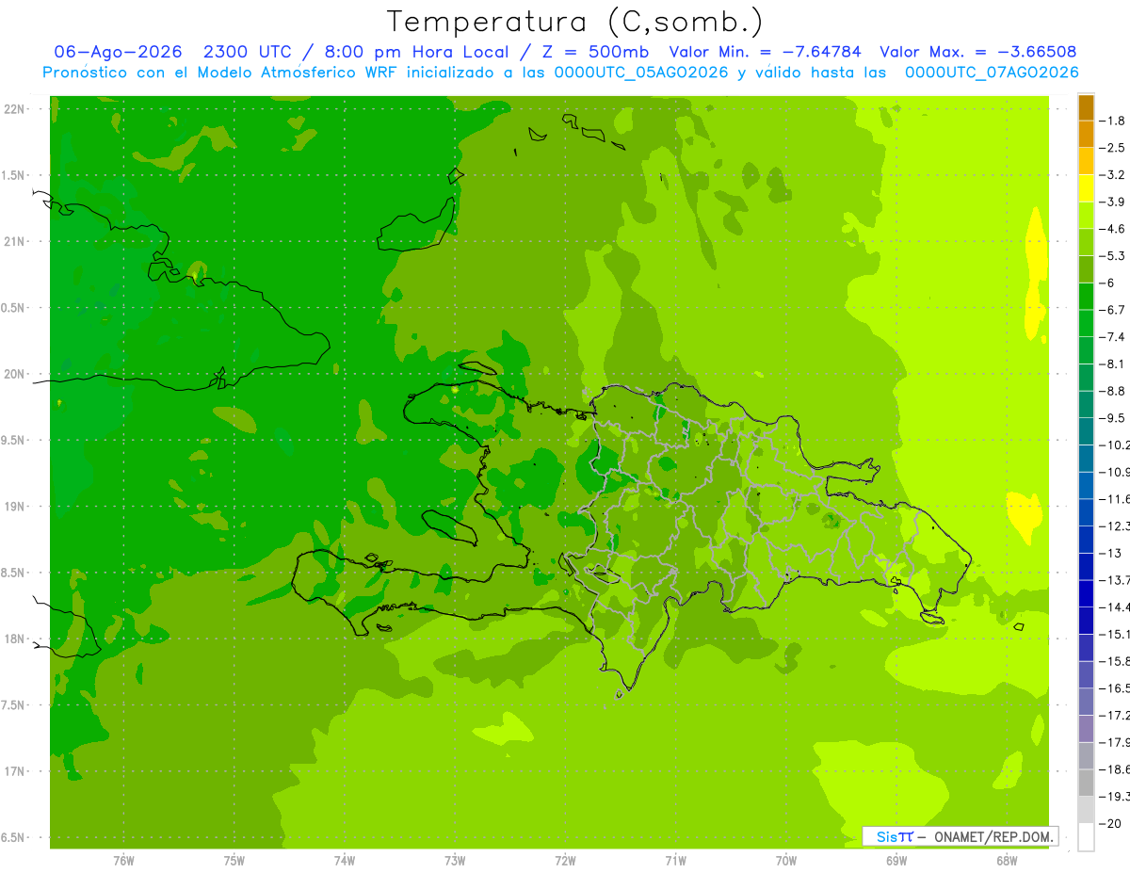Click the '74W' longitude axis label
1130x873 pixels.
[x=345, y=861]
